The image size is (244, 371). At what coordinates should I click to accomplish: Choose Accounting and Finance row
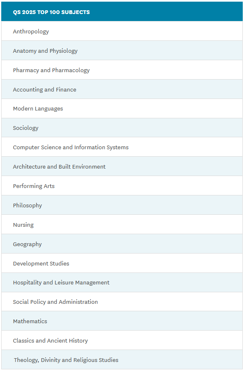(x=122, y=89)
